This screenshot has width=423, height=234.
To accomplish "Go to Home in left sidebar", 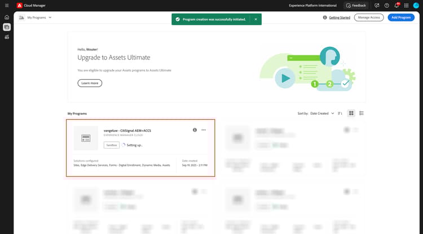I will pyautogui.click(x=7, y=17).
